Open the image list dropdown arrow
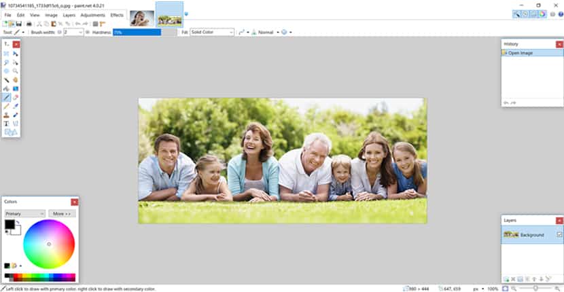This screenshot has width=564, height=292. 186,14
